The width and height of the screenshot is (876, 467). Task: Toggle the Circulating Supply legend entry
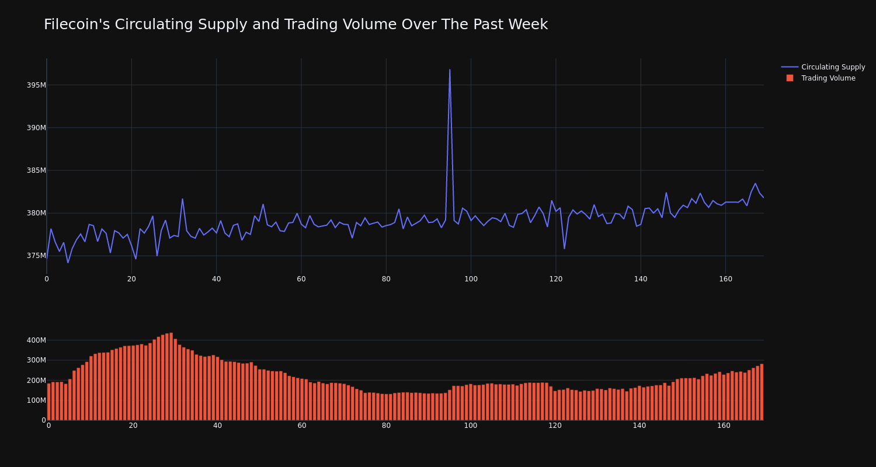(823, 67)
